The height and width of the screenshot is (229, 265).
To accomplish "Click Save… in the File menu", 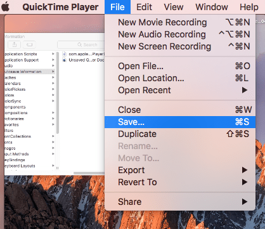I will click(x=180, y=122).
